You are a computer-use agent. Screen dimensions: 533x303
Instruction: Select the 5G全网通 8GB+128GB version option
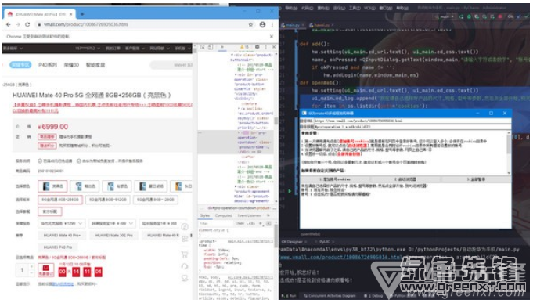[155, 200]
